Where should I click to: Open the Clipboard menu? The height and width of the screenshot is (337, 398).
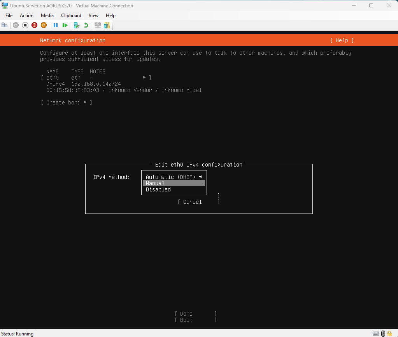[x=71, y=16]
